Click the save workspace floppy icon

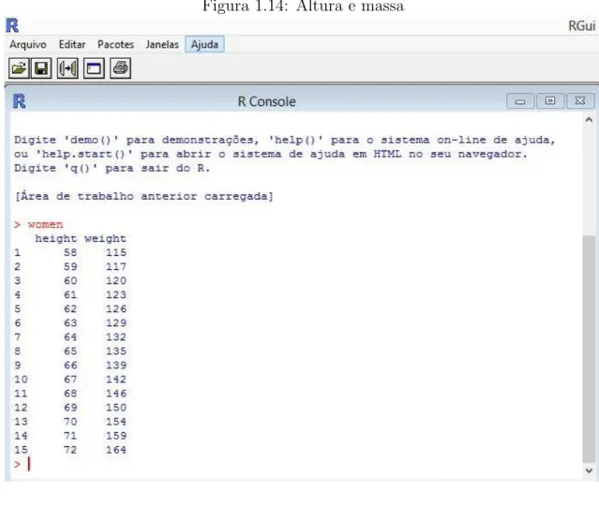[x=41, y=68]
